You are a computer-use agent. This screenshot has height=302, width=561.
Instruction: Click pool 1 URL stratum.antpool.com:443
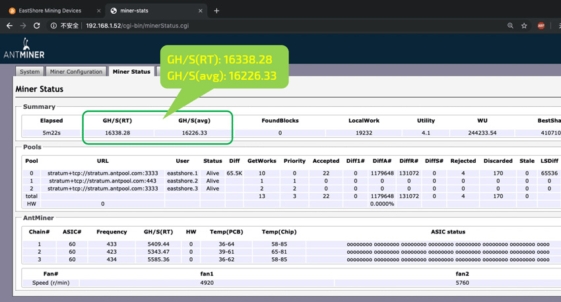point(103,181)
